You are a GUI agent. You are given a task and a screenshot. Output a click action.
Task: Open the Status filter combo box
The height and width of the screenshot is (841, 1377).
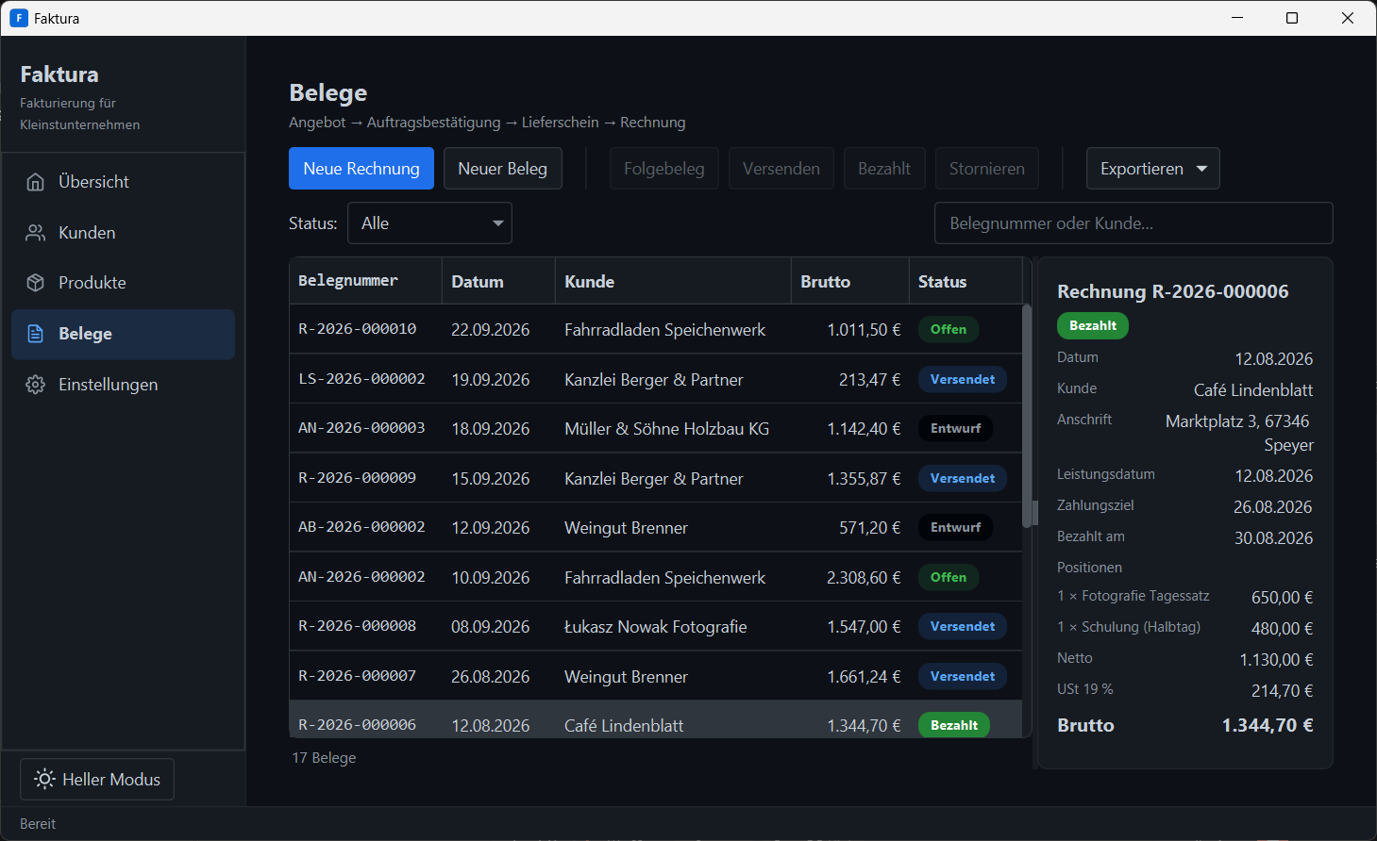(x=429, y=223)
